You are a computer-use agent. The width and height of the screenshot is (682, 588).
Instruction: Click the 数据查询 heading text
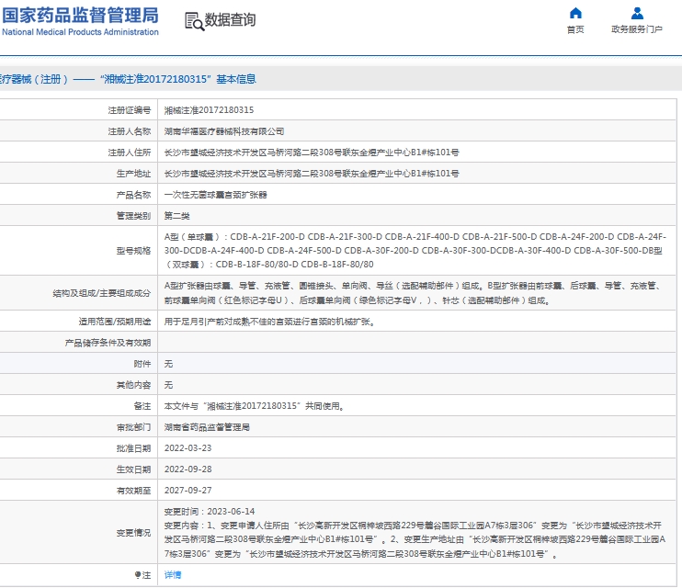pyautogui.click(x=230, y=20)
